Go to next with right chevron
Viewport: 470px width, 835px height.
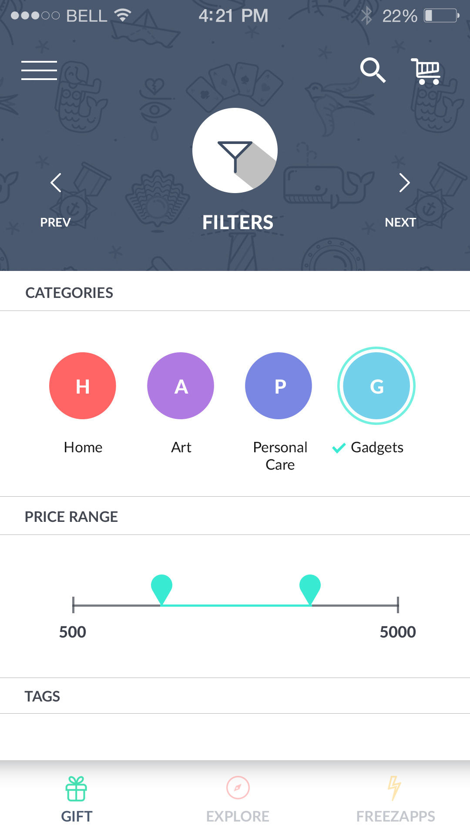(x=404, y=183)
